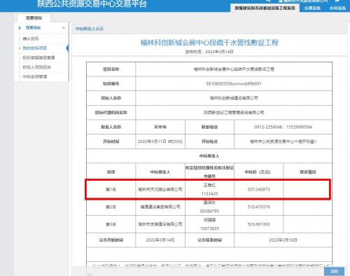Screen dimensions: 350x276
Task: Click the blue 返回 button at bottom right
Action: 334,271
